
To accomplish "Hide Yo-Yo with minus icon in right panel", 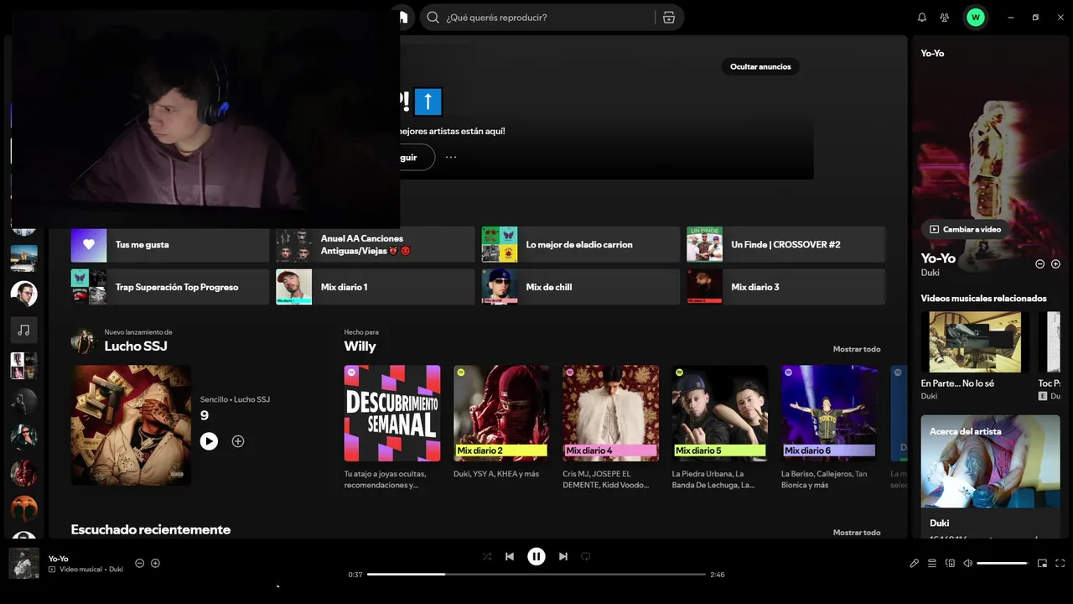I will point(1039,263).
